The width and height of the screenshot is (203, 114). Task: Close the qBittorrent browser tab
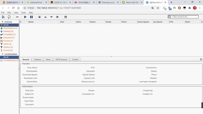(x=165, y=3)
